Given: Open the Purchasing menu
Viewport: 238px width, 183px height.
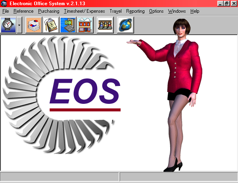Looking at the screenshot, I should pyautogui.click(x=49, y=11).
